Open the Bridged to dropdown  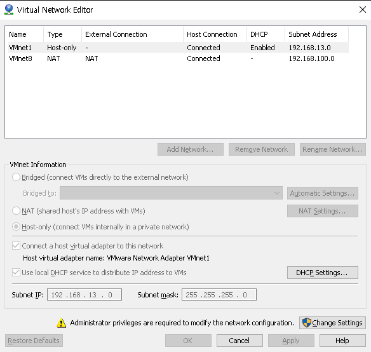pyautogui.click(x=171, y=193)
